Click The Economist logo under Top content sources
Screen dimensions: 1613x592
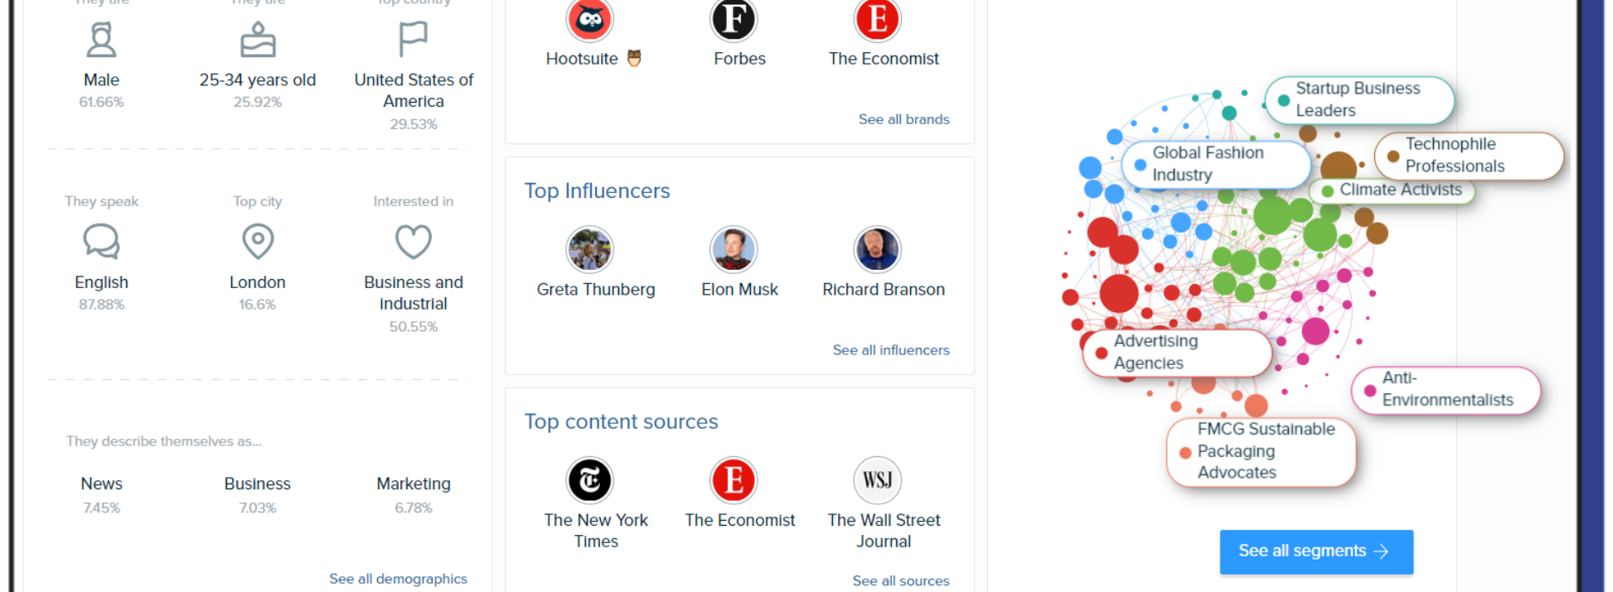pos(734,480)
